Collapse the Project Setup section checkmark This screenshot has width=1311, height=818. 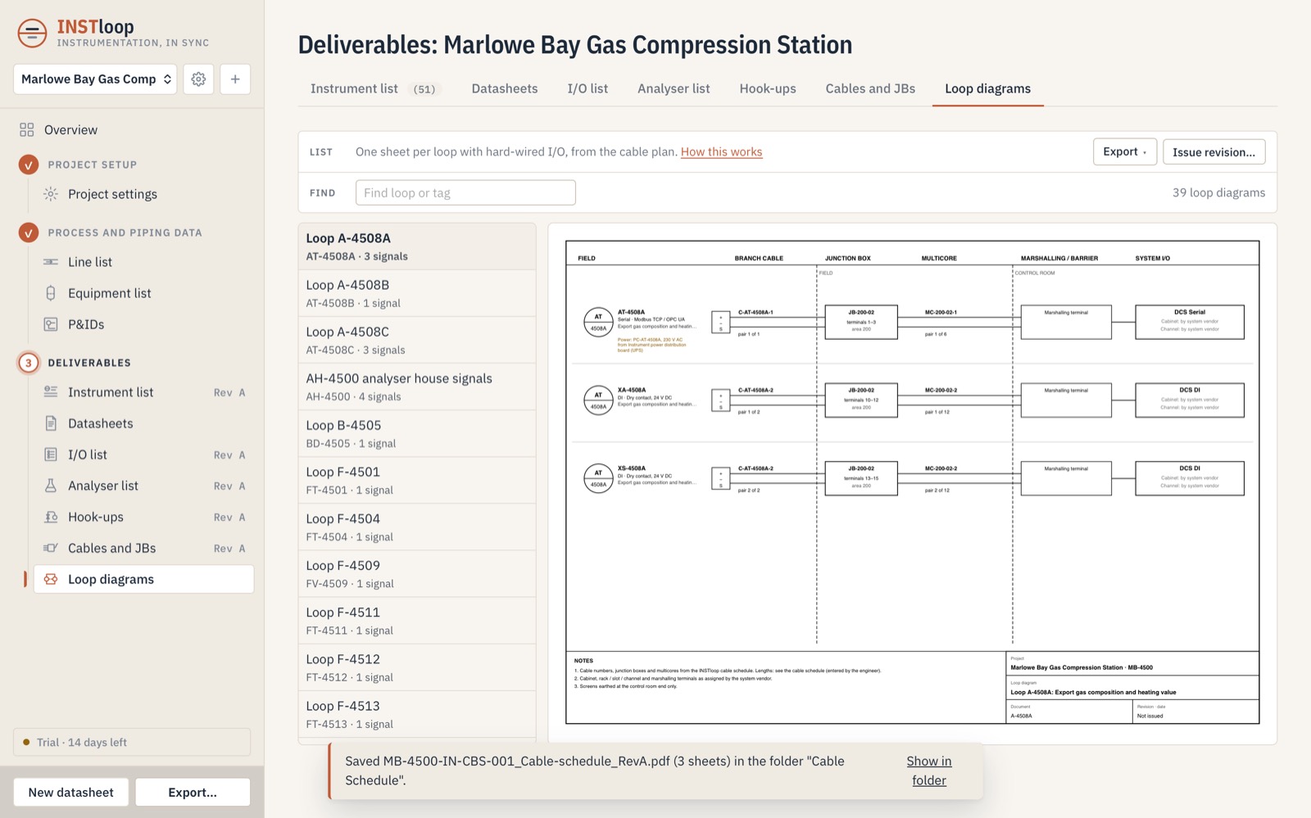coord(29,165)
